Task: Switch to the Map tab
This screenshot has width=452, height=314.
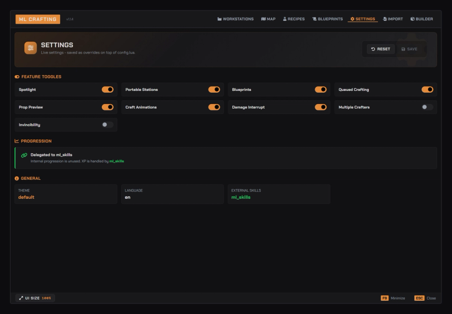Action: click(x=268, y=19)
